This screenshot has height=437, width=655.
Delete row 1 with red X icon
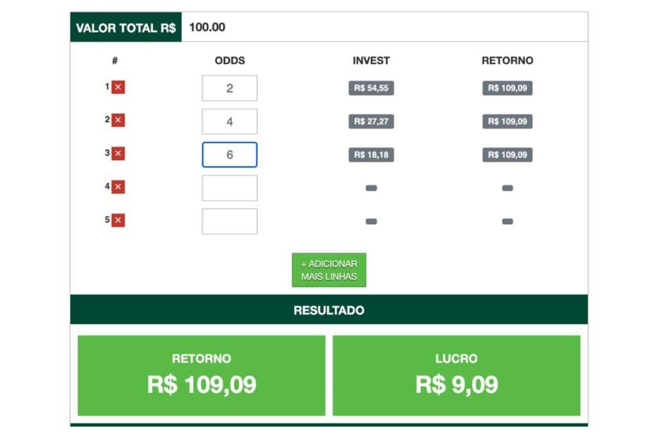[118, 88]
